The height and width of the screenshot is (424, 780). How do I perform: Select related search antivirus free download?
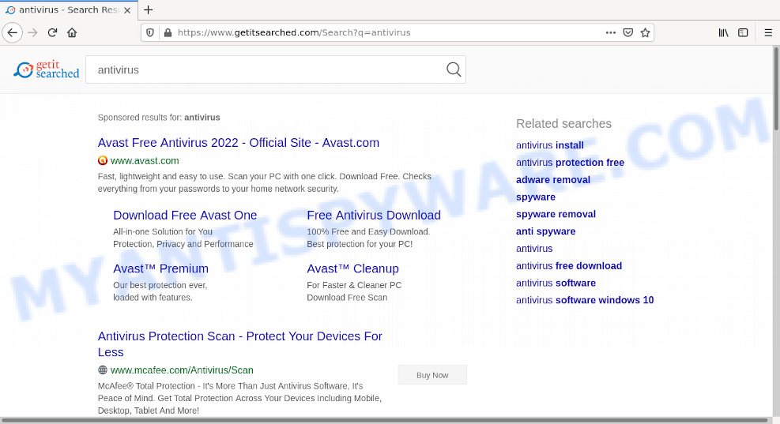click(x=568, y=266)
